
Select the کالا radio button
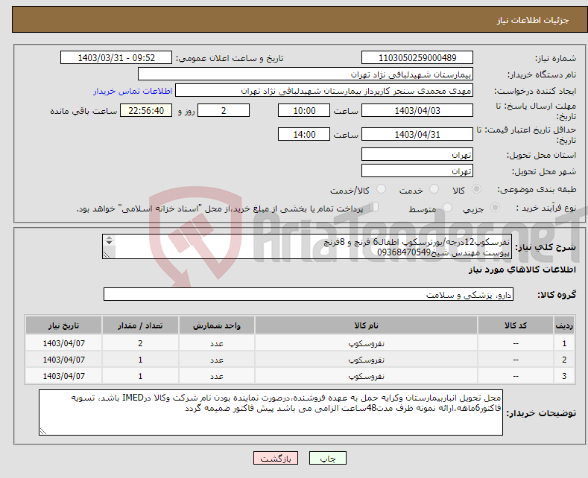pyautogui.click(x=476, y=189)
